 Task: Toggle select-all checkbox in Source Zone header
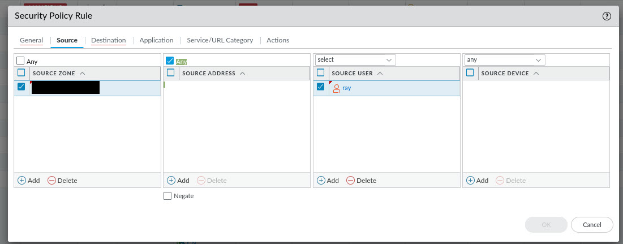point(22,72)
